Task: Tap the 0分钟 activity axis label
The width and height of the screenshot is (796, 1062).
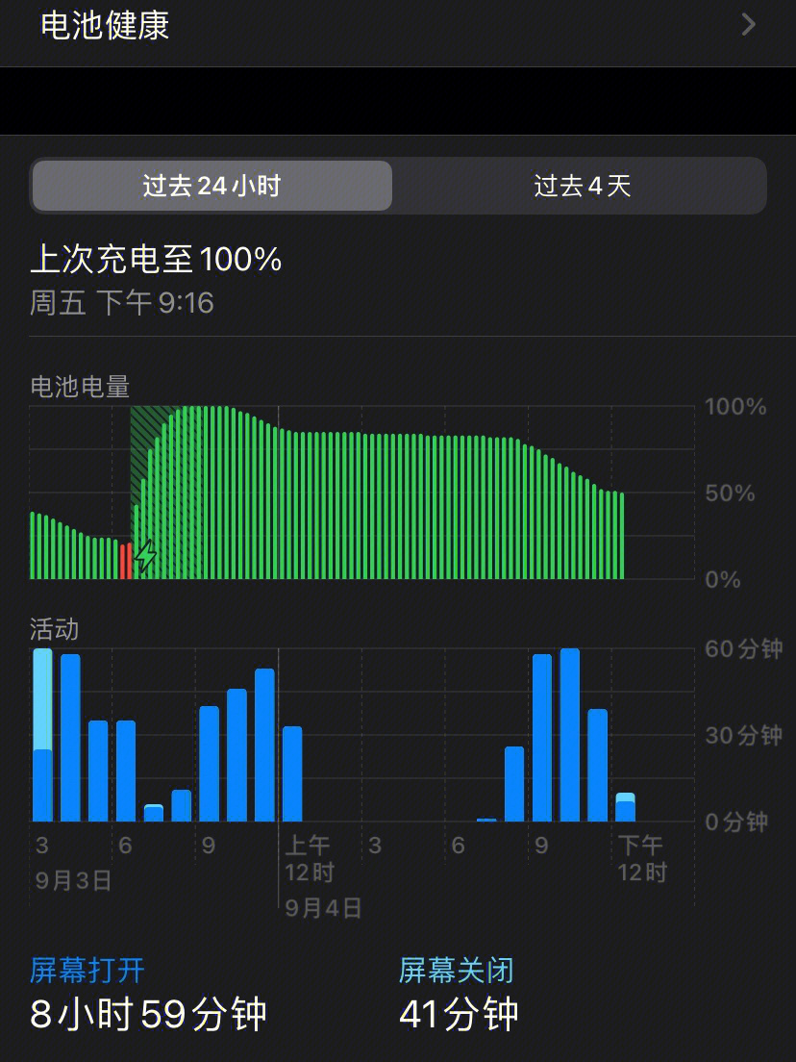Action: point(736,822)
